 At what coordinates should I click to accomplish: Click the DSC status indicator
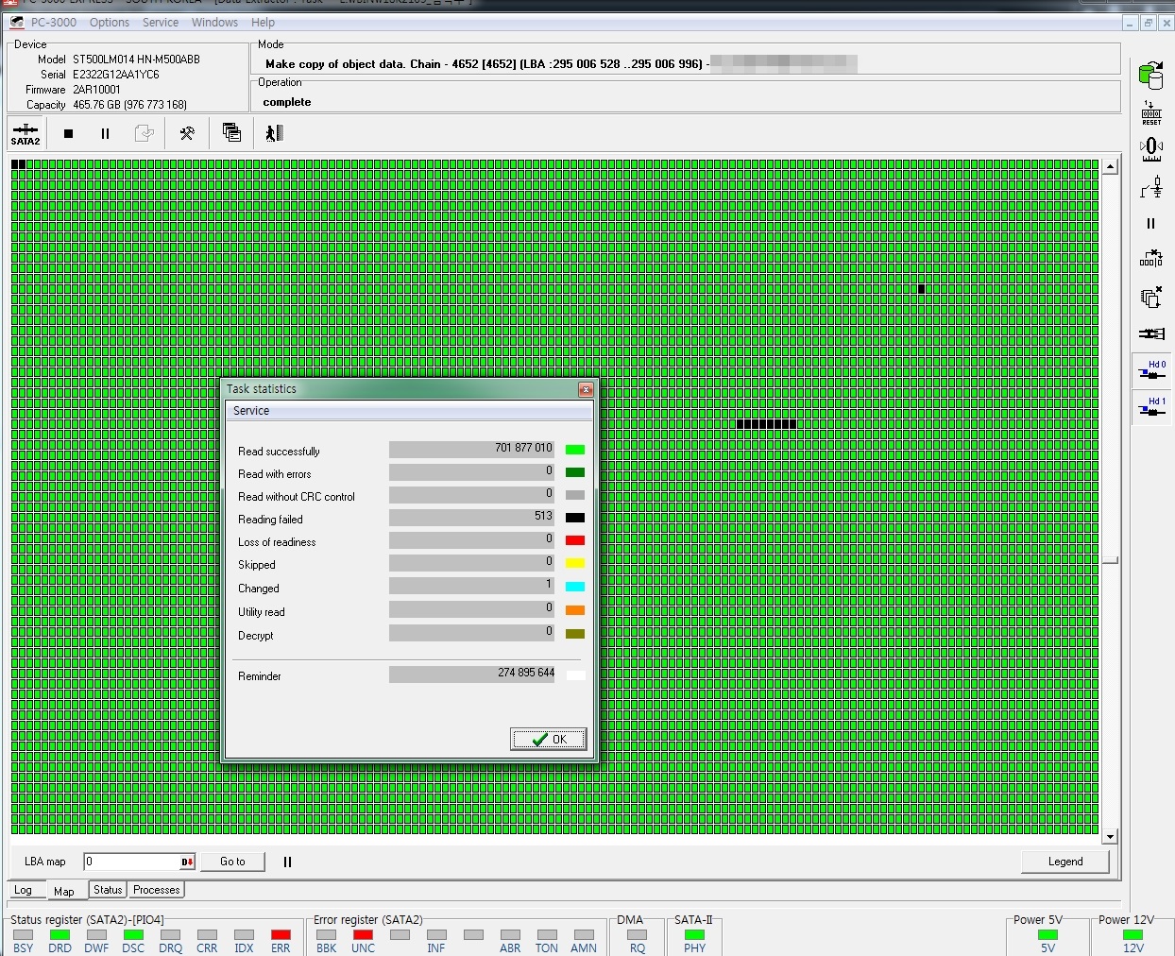click(133, 935)
